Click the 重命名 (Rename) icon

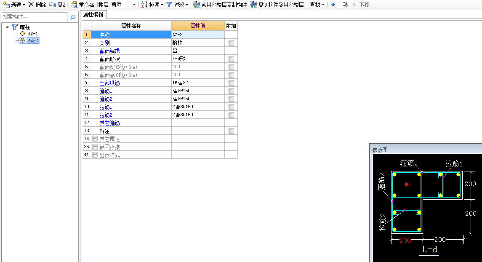[x=74, y=5]
